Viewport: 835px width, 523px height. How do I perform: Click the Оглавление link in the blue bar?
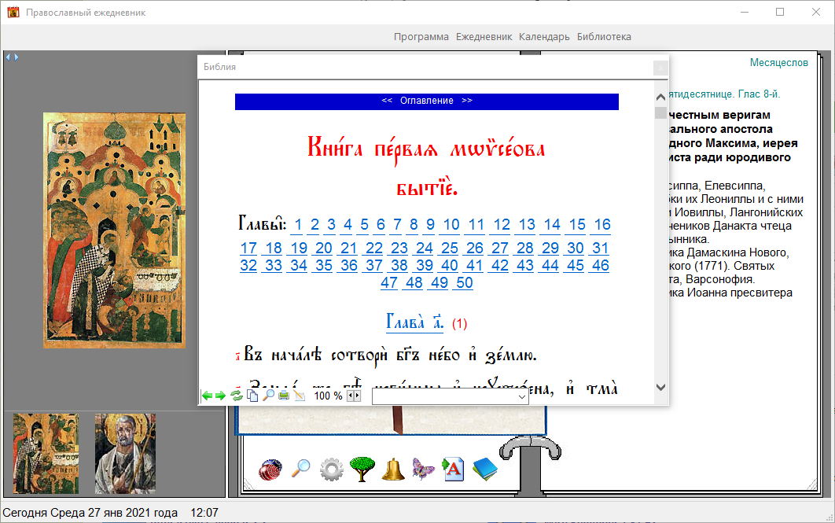pos(427,101)
